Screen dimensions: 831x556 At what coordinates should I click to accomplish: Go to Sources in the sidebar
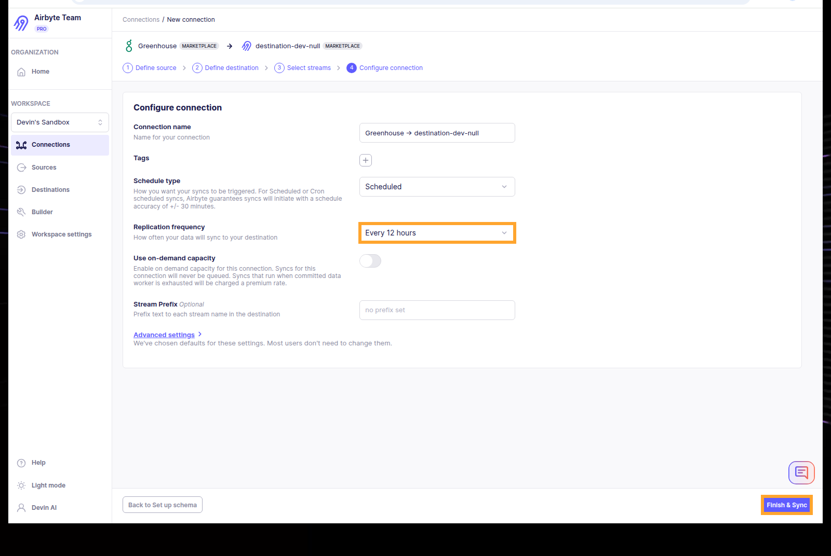[x=60, y=168]
